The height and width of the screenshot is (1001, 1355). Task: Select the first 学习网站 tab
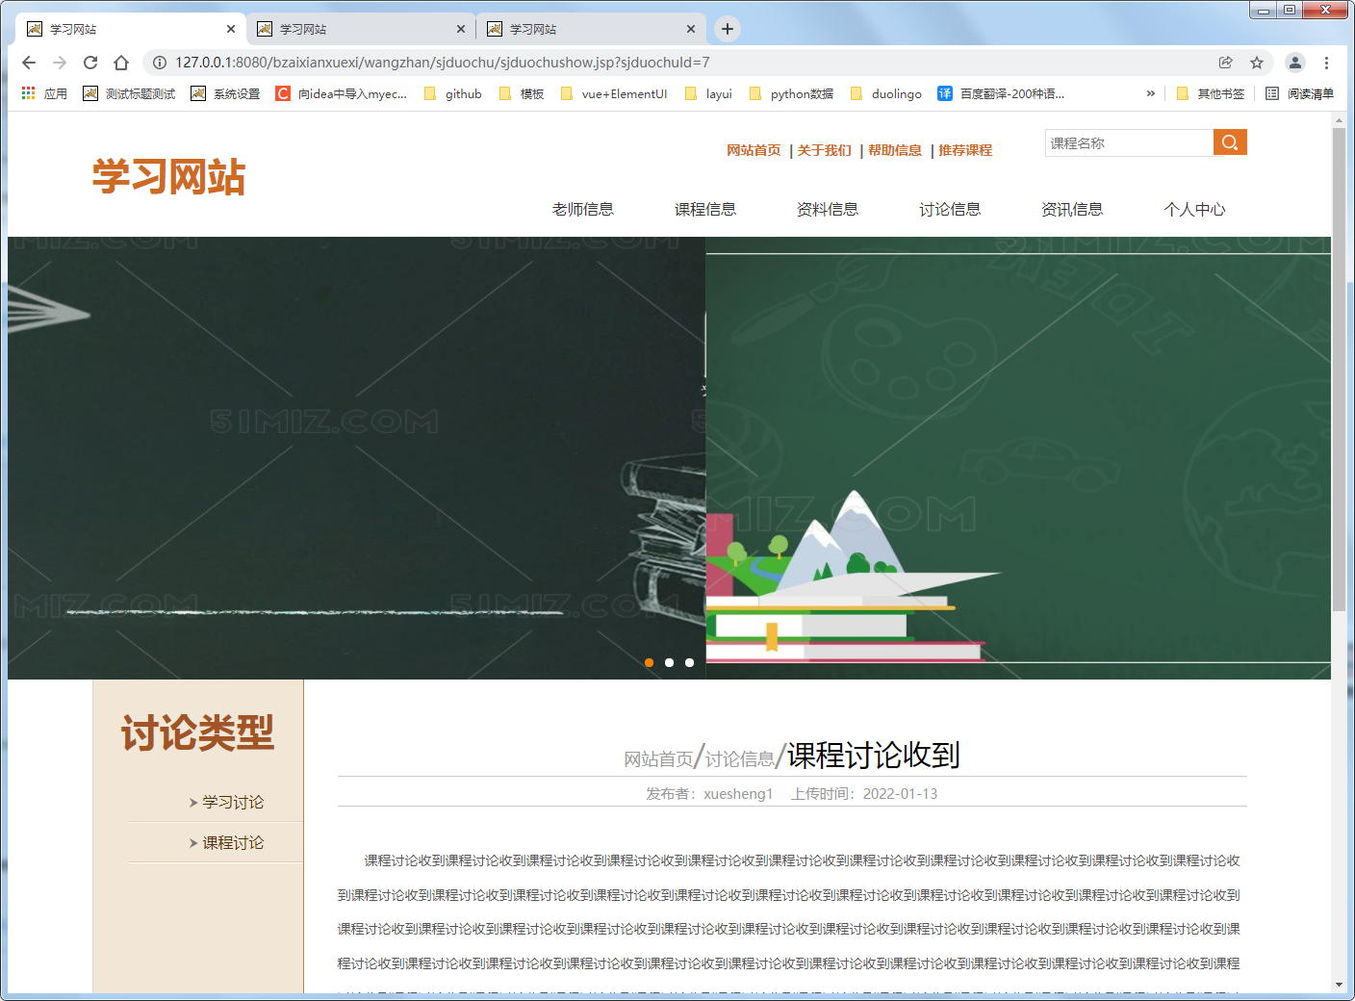pyautogui.click(x=131, y=29)
